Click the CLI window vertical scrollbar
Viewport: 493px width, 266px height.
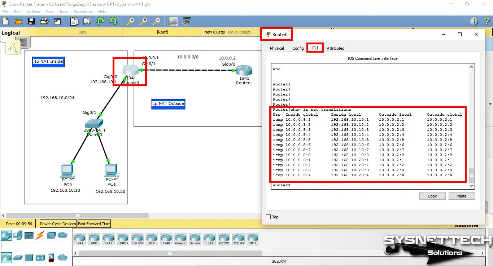point(471,177)
